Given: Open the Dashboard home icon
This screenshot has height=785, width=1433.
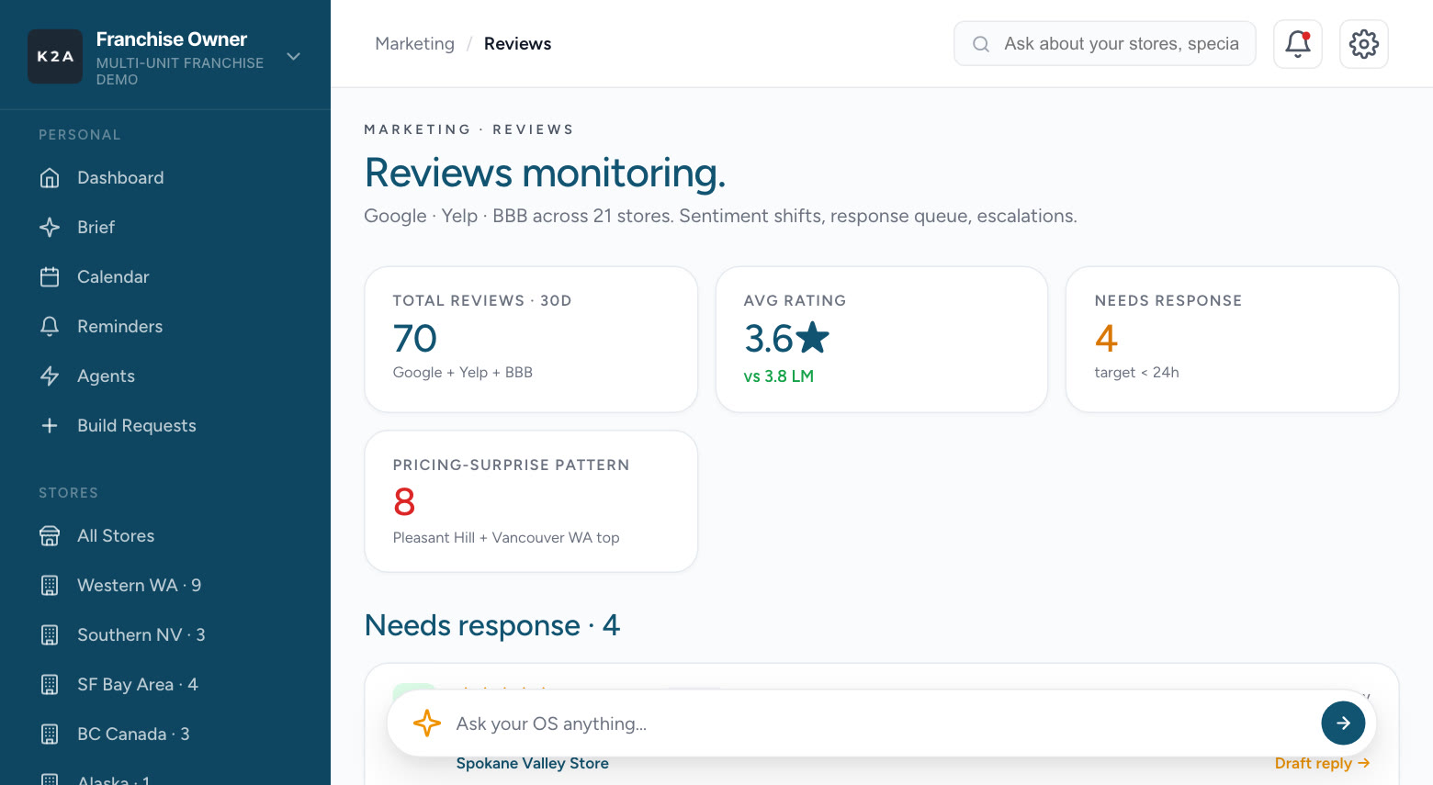Looking at the screenshot, I should coord(50,177).
